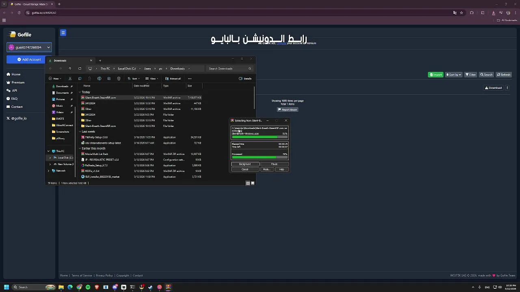Open Gofile API page in sidebar
This screenshot has height=292, width=520.
click(12, 90)
